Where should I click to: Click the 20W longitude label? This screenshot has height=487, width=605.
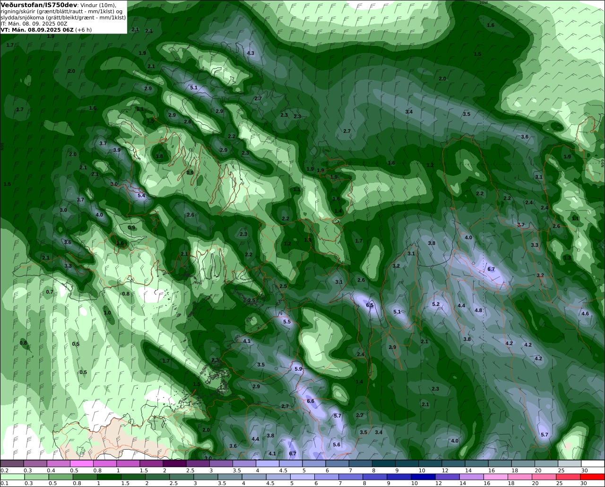(x=483, y=2)
